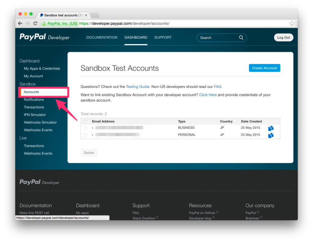Tick the select-all checkbox in table header
This screenshot has width=313, height=242.
[x=85, y=122]
